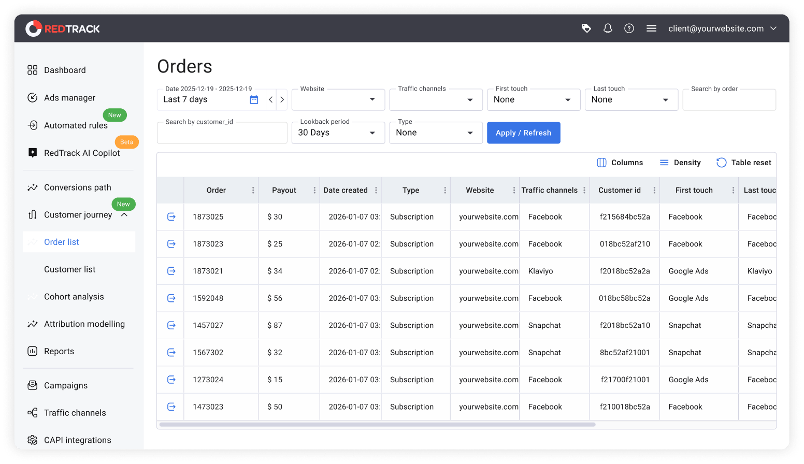This screenshot has height=464, width=804.
Task: Open the First touch dropdown
Action: click(534, 99)
